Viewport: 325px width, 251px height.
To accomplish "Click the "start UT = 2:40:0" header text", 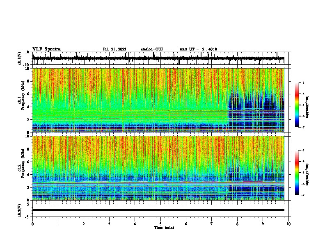I will [x=198, y=49].
